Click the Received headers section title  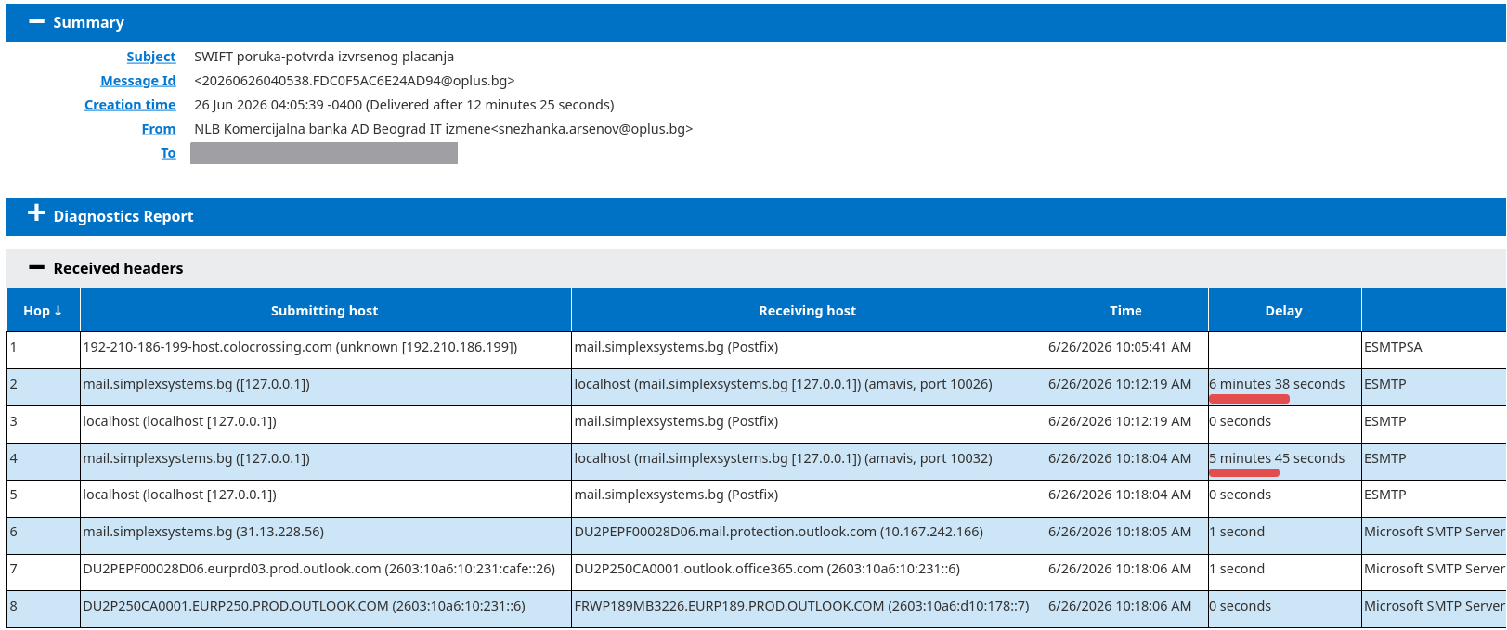(x=118, y=268)
